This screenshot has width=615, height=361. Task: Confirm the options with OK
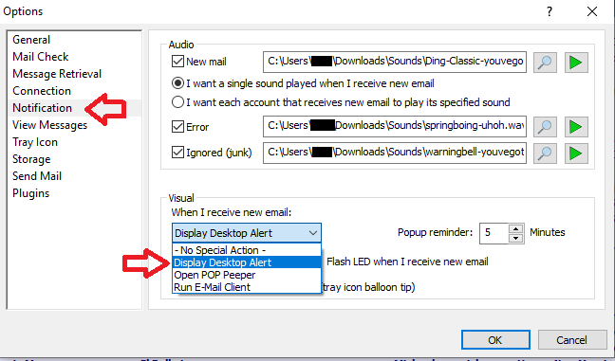pos(495,339)
